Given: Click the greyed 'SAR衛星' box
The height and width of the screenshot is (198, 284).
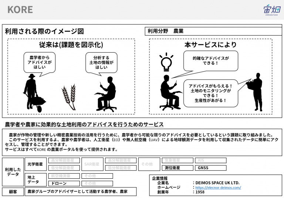Looking at the screenshot, I should [x=92, y=164].
